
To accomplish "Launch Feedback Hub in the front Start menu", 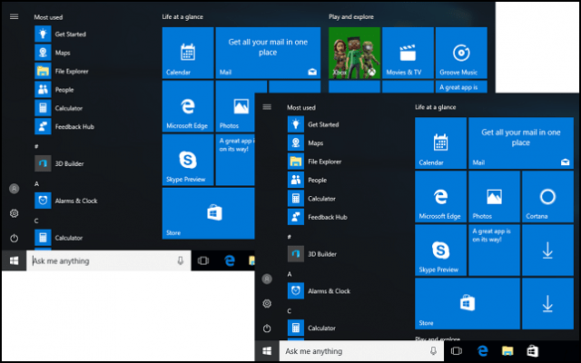I will tap(318, 217).
